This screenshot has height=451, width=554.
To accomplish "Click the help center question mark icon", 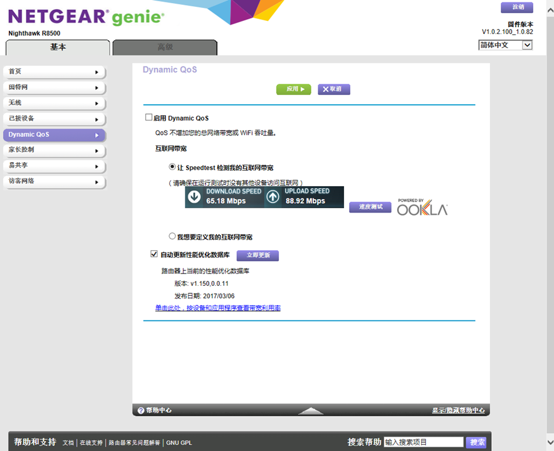I will pos(140,410).
